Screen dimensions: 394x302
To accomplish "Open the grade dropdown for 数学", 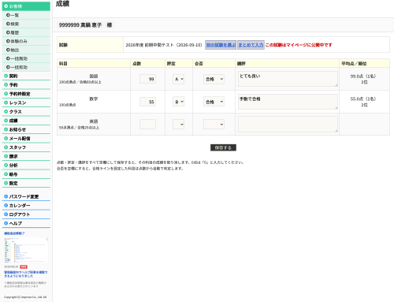I will point(178,102).
